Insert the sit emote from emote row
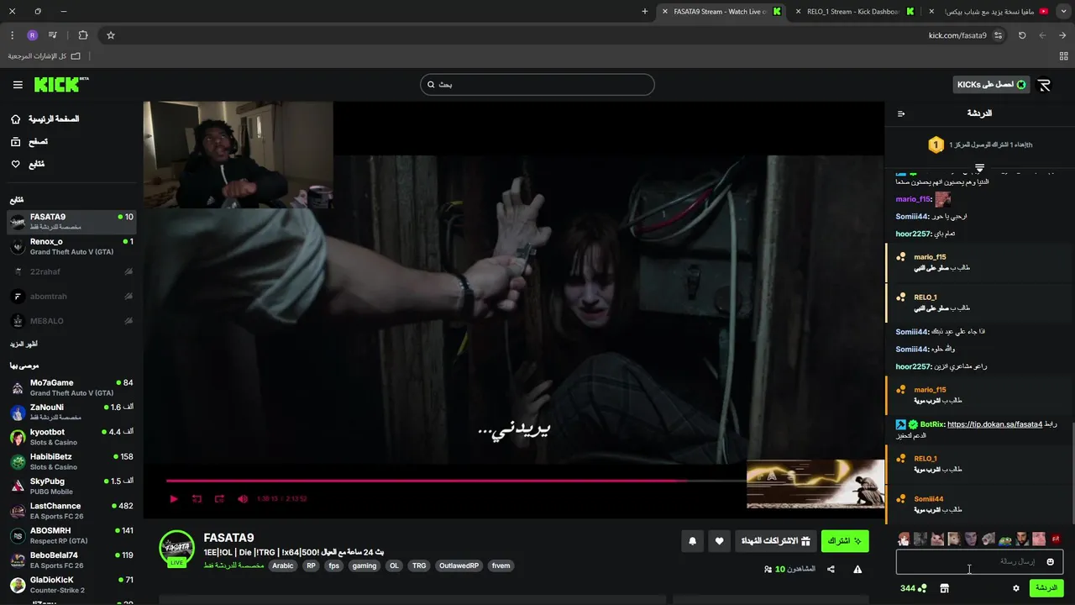 coord(1056,539)
